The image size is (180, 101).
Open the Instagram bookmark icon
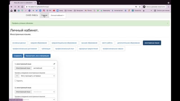(44, 11)
